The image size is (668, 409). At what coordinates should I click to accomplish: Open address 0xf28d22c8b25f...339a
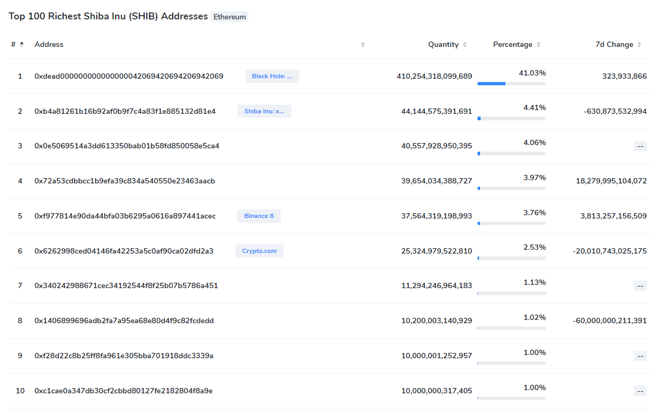coord(124,356)
